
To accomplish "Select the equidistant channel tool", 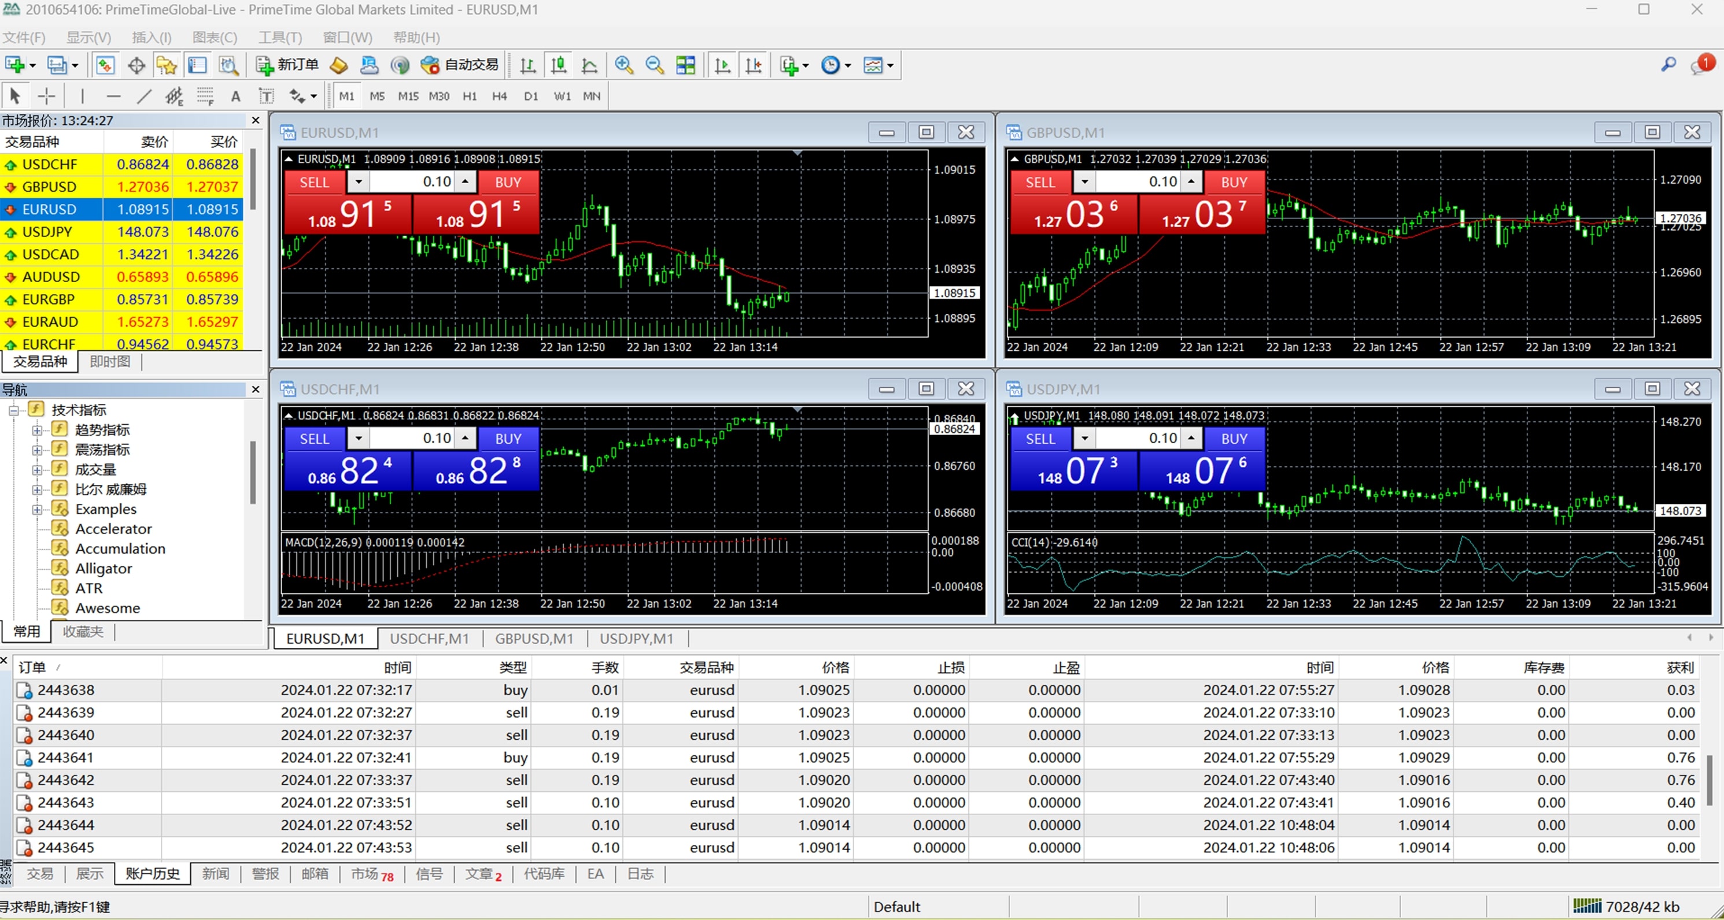I will coord(174,95).
